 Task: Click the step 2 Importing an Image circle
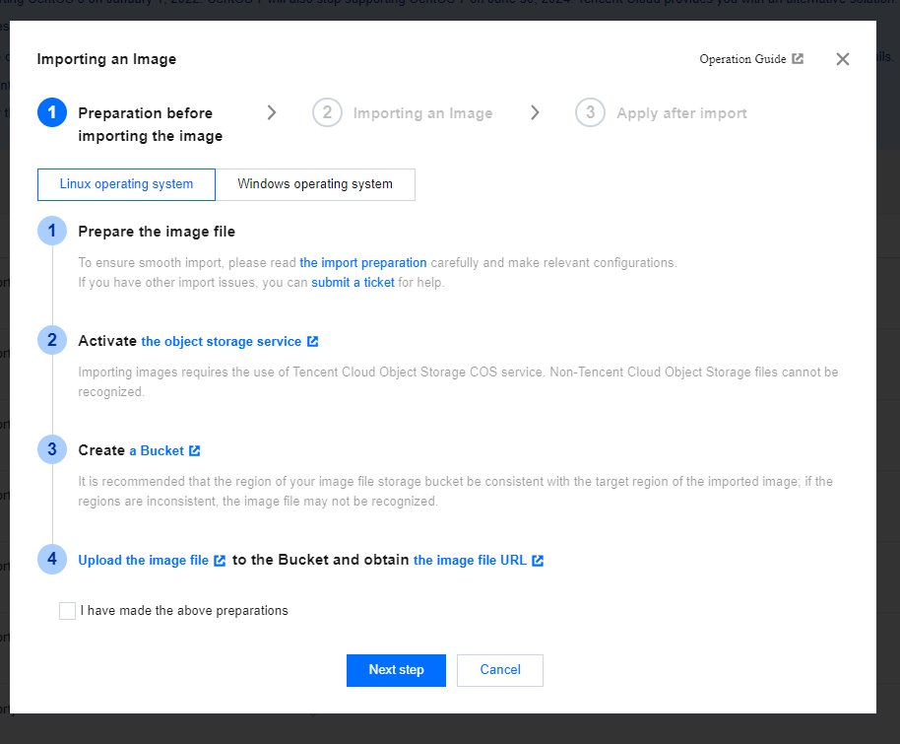click(327, 112)
